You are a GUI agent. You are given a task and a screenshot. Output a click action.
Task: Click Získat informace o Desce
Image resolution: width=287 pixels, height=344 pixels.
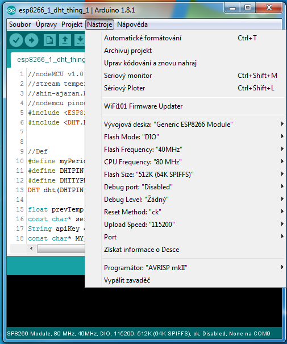[185, 250]
